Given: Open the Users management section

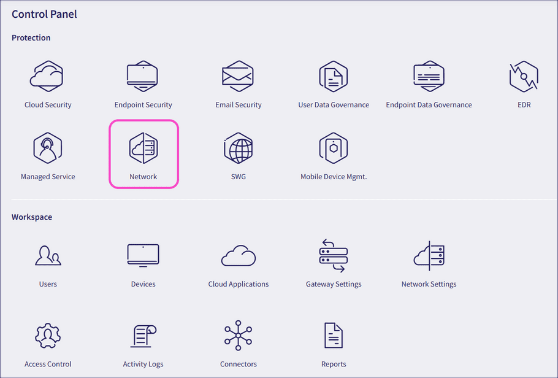Looking at the screenshot, I should pyautogui.click(x=48, y=255).
